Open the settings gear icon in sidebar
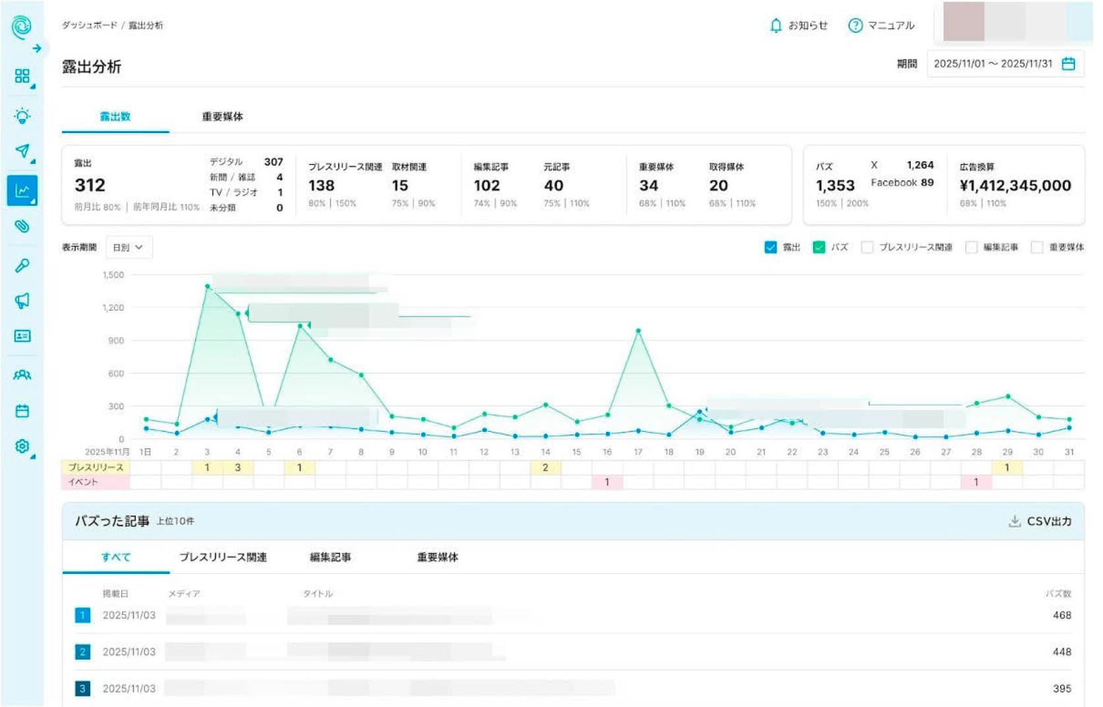This screenshot has height=707, width=1103. [x=22, y=446]
